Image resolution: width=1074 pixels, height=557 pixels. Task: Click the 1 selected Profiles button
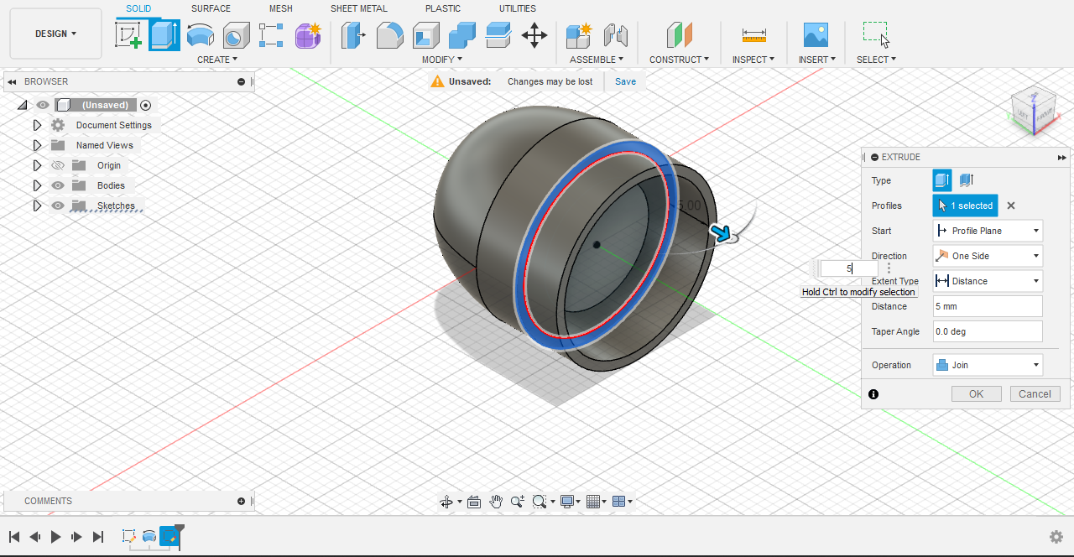(x=965, y=206)
